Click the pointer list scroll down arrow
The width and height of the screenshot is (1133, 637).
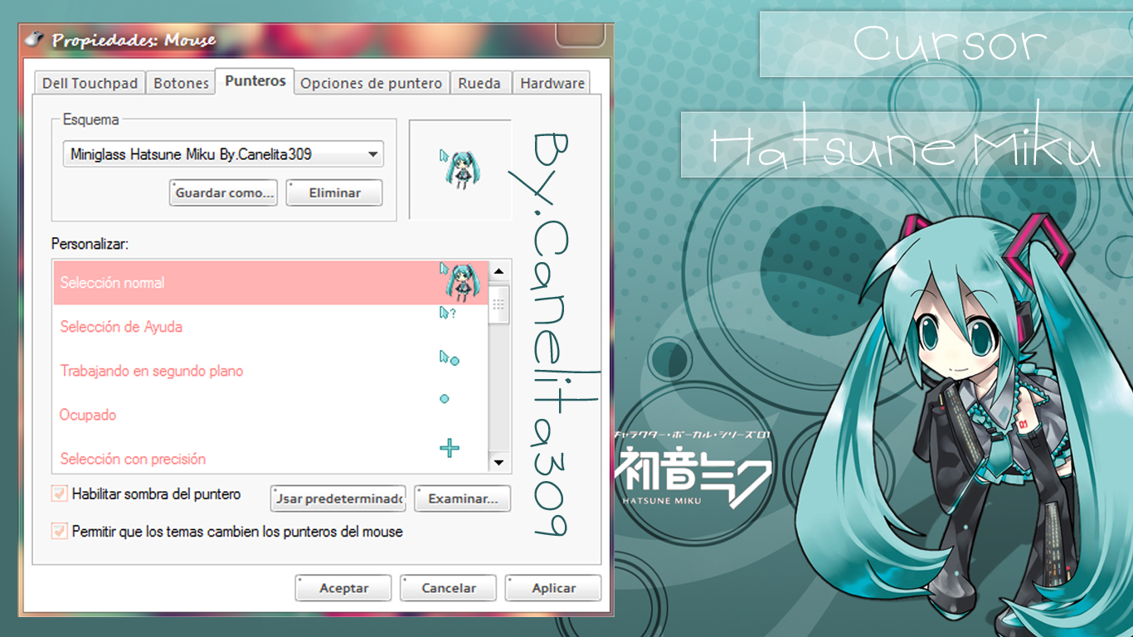498,462
